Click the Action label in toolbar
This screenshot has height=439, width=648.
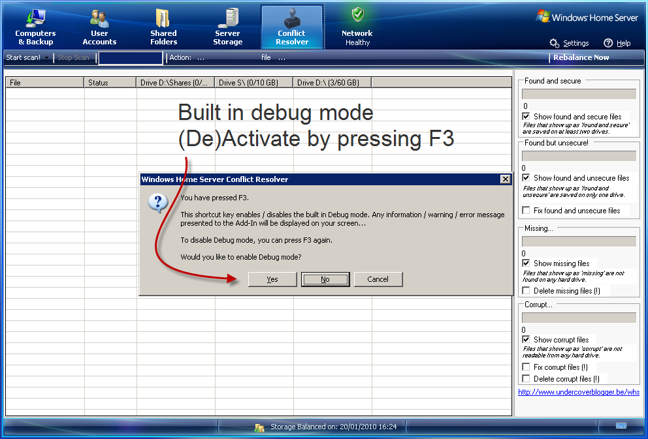tap(180, 58)
